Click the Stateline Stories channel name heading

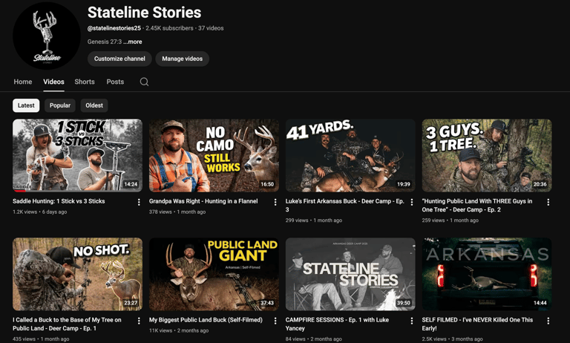[144, 13]
